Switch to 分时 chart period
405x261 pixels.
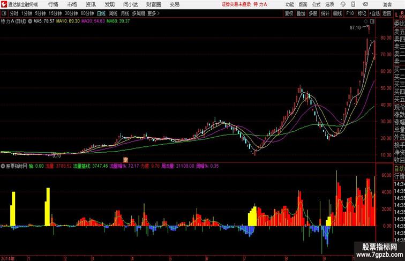pyautogui.click(x=14, y=13)
